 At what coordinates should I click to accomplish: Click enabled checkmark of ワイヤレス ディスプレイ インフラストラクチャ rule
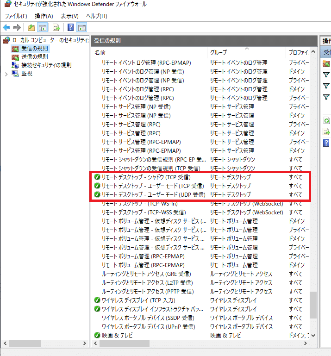click(97, 309)
